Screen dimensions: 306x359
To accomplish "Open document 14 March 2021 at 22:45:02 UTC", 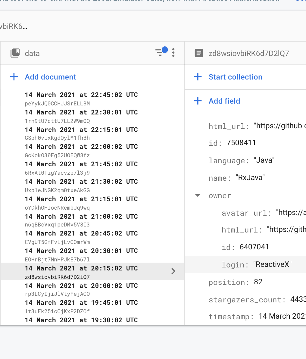I will pos(81,95).
